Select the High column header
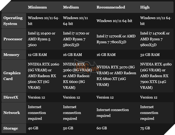Screen dimensions: 175x135 tap(145, 7)
